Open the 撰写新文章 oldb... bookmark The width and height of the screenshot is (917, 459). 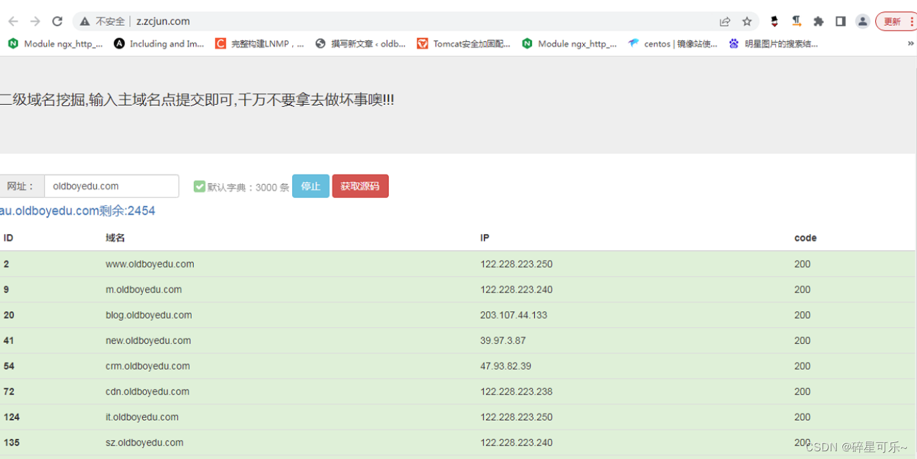361,44
